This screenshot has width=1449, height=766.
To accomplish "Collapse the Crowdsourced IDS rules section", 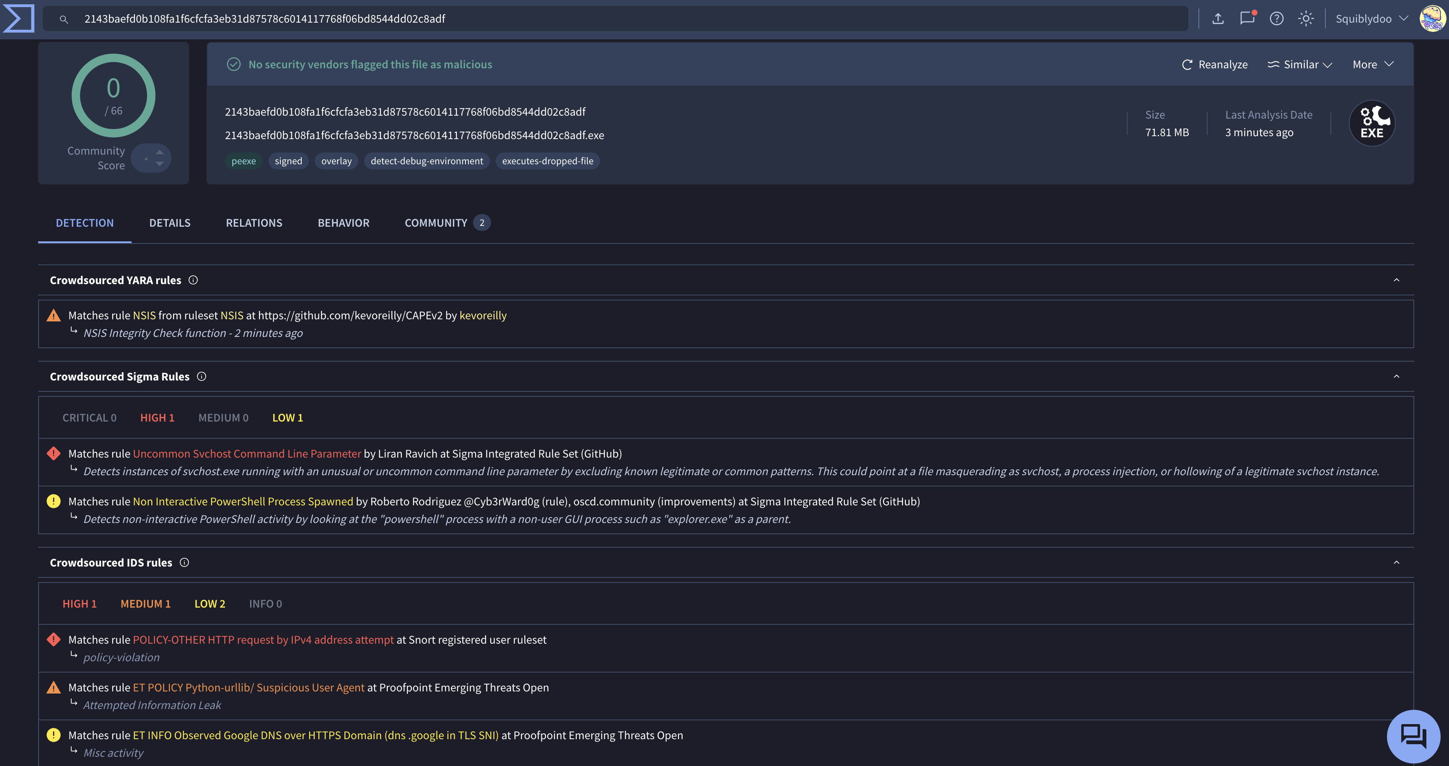I will point(1396,562).
